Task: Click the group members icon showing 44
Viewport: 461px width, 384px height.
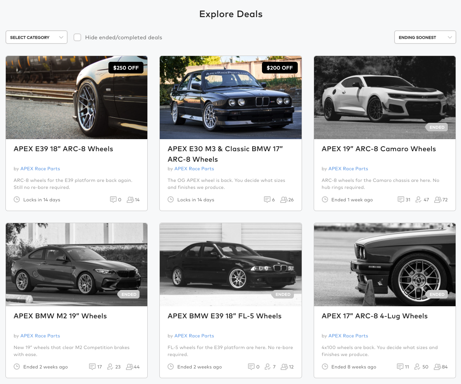Action: click(x=130, y=367)
